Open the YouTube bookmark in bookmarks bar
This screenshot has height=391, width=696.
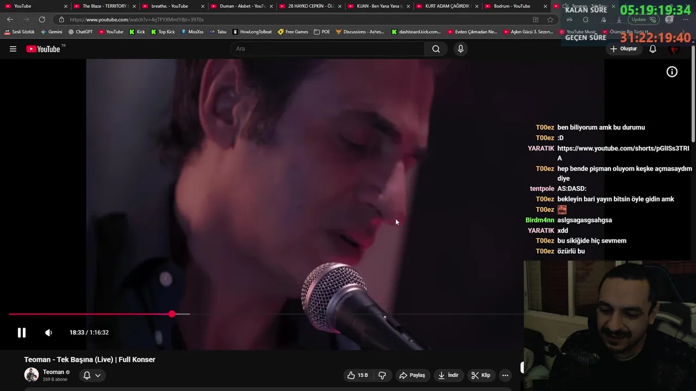(111, 32)
